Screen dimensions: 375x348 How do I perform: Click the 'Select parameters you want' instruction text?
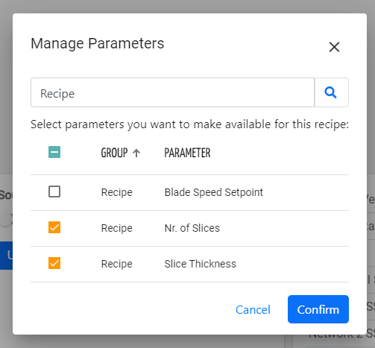pyautogui.click(x=190, y=124)
